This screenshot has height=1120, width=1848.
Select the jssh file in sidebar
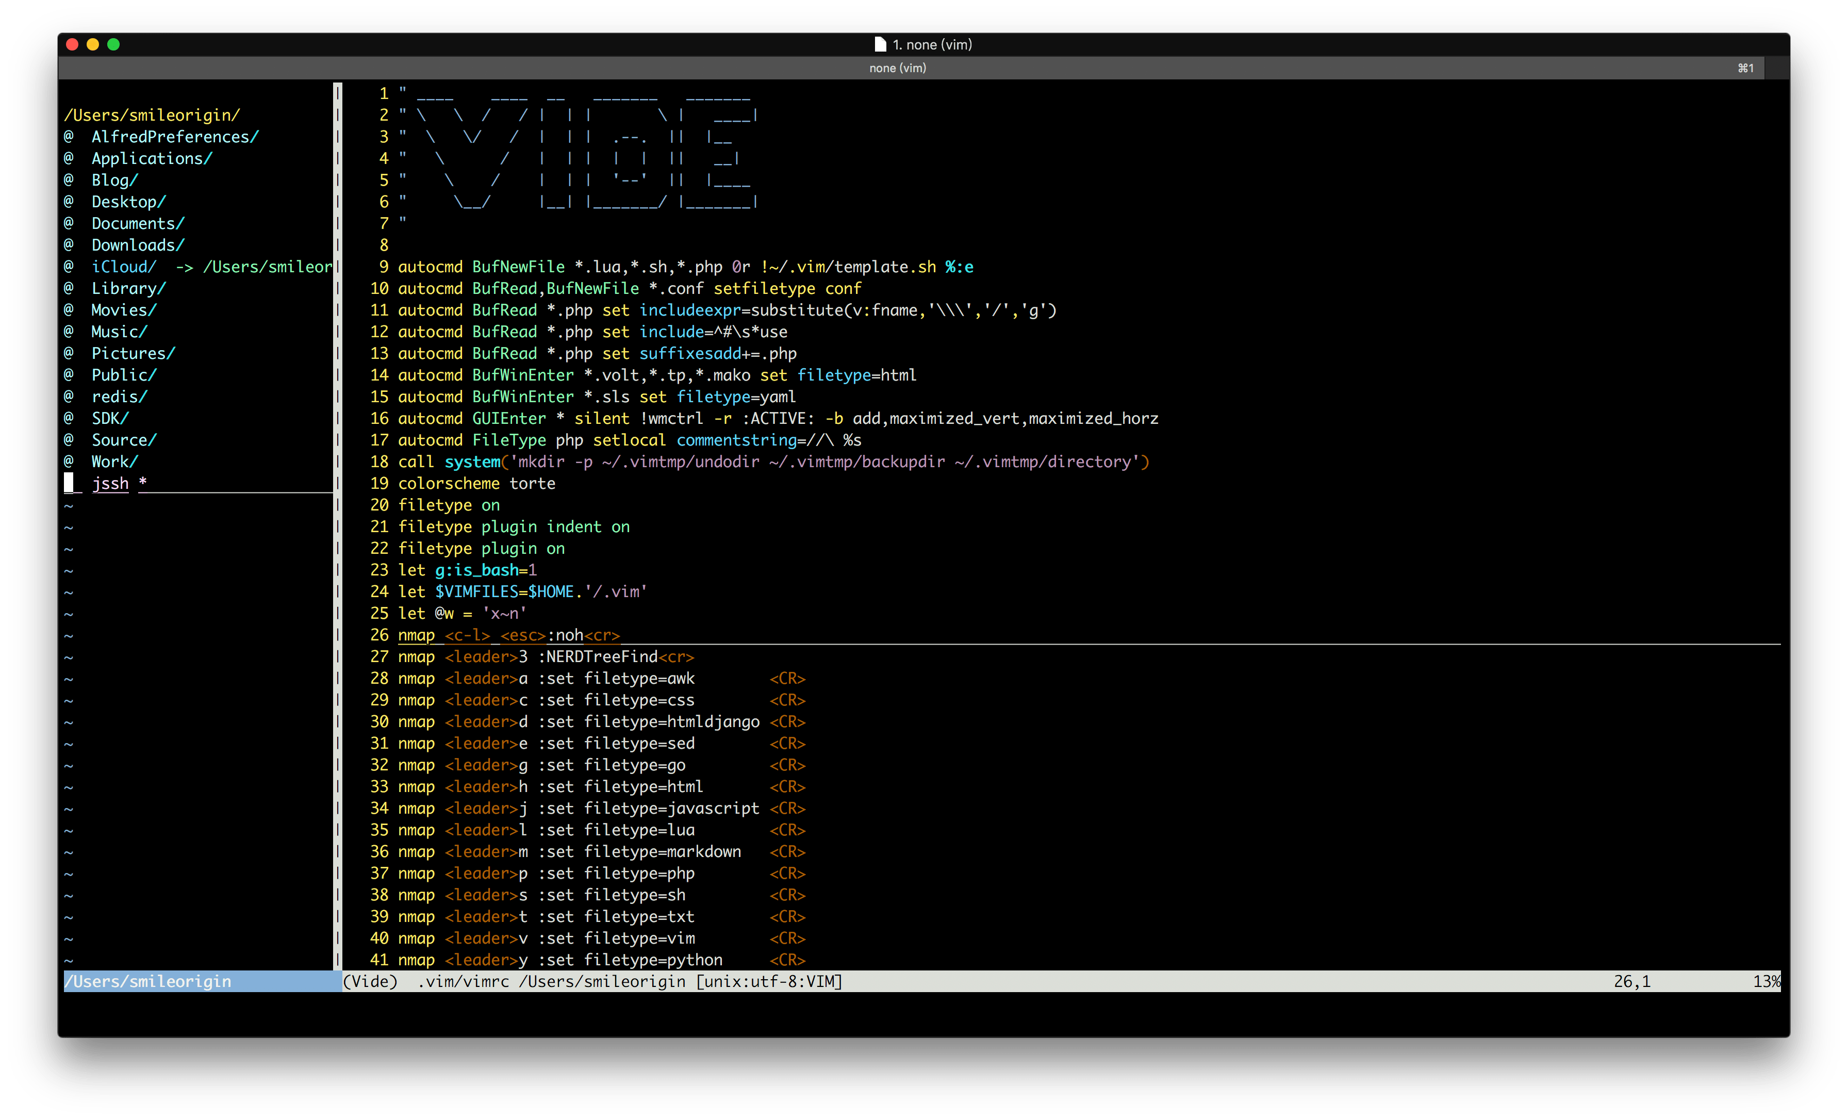[x=110, y=484]
